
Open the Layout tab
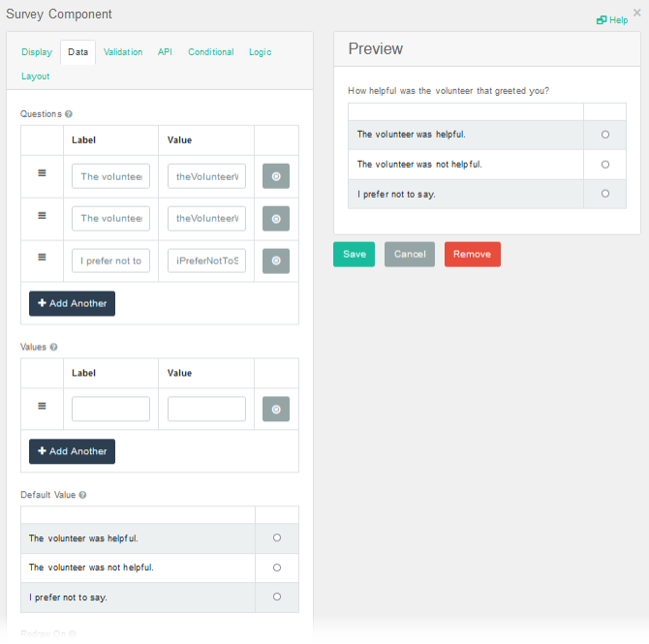point(36,77)
